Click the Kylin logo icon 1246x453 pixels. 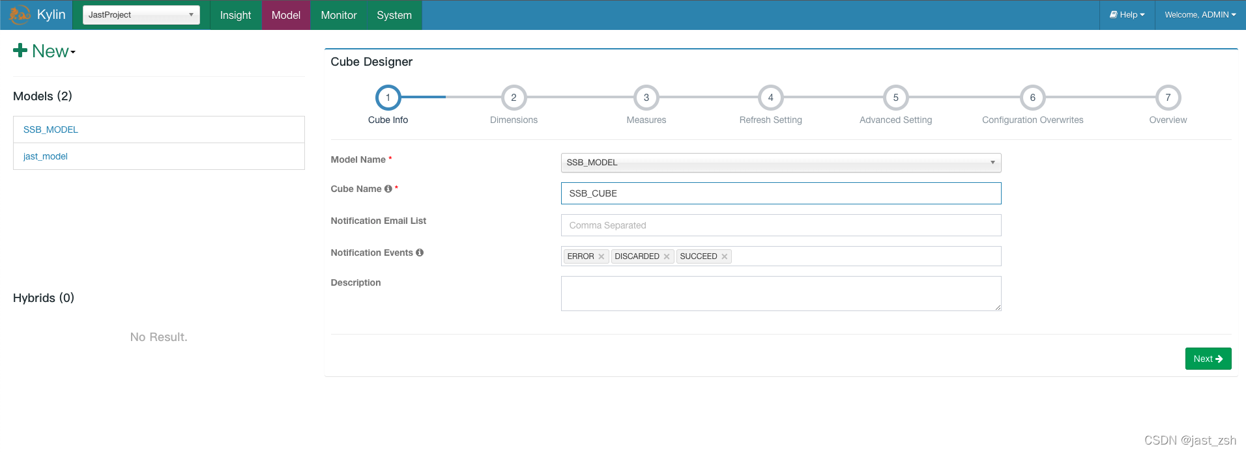coord(20,14)
